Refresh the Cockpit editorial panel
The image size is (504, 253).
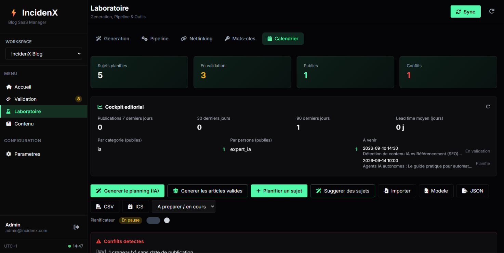click(488, 107)
